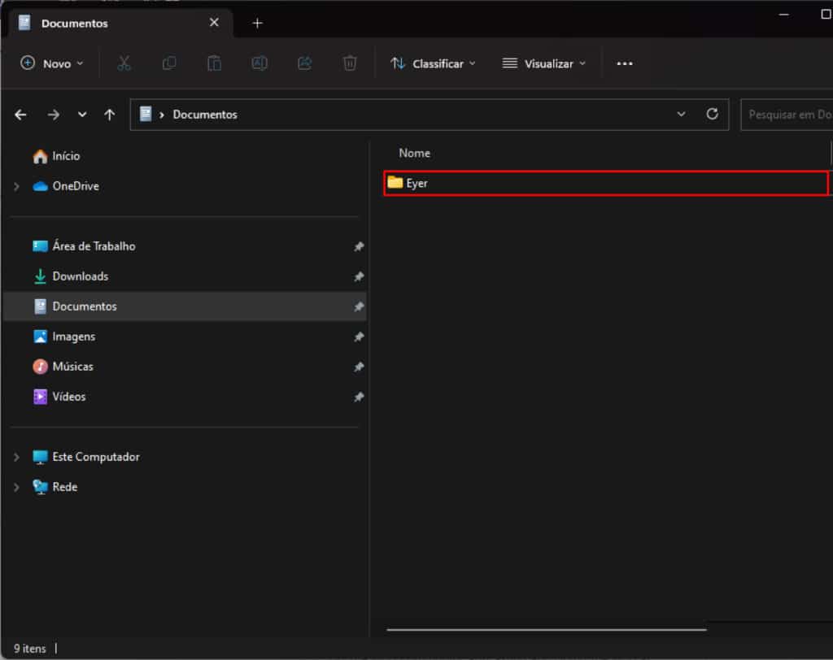Click Documentos breadcrumb in address bar
The image size is (833, 660).
(205, 115)
